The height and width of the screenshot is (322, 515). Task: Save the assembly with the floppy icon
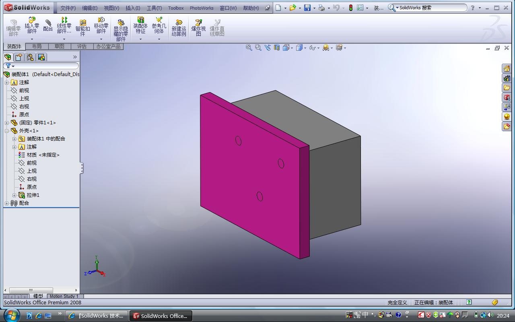pos(307,8)
